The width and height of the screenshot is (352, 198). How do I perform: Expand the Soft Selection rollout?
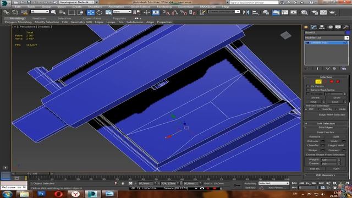326,123
